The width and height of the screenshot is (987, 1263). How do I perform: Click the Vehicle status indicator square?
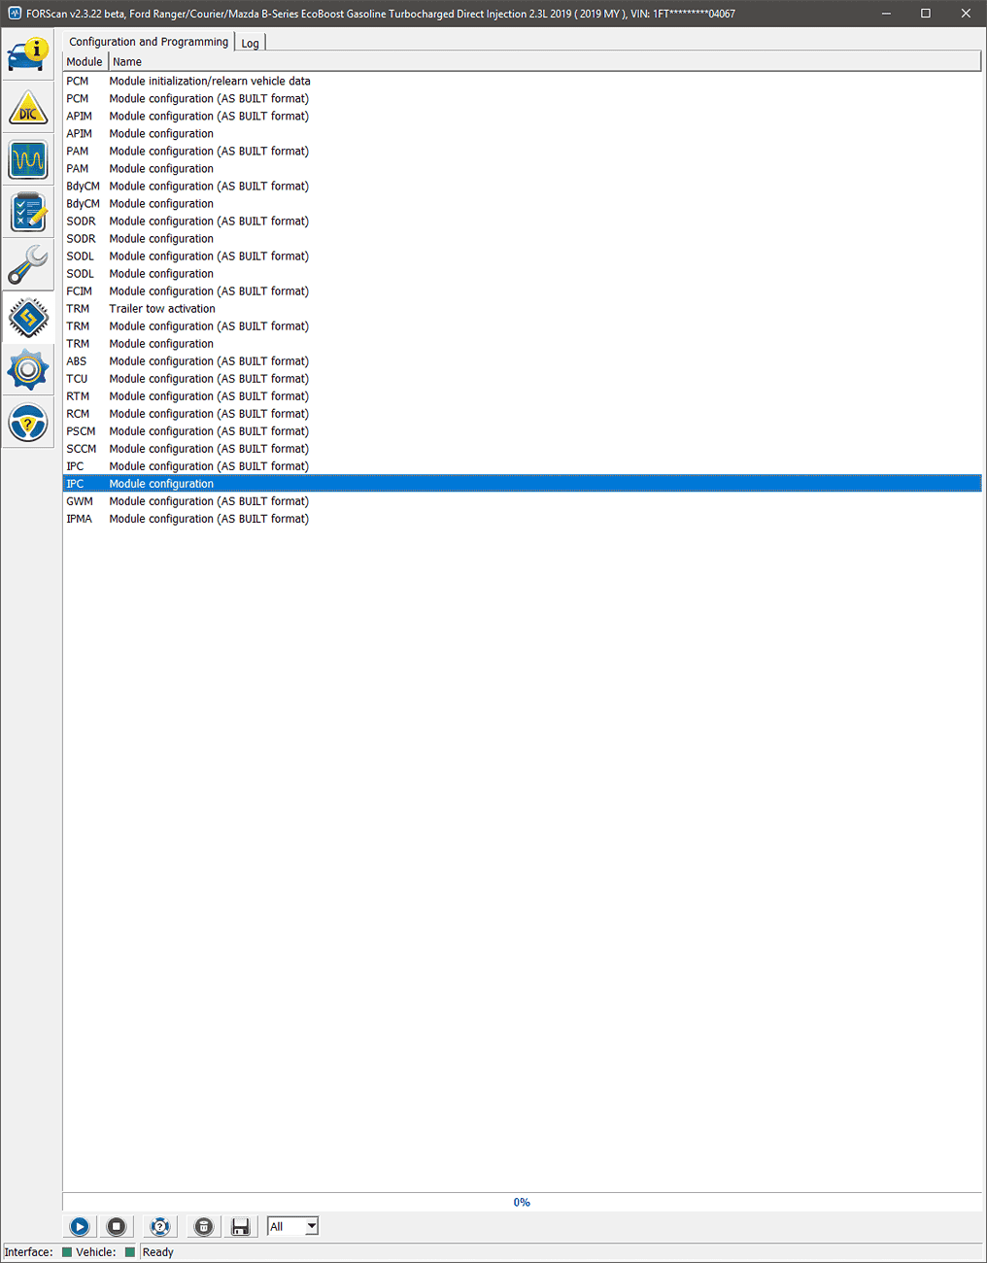tap(130, 1252)
